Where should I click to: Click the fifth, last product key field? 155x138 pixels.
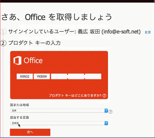tap(93, 77)
